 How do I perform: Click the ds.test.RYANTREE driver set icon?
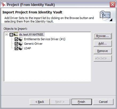16,35
